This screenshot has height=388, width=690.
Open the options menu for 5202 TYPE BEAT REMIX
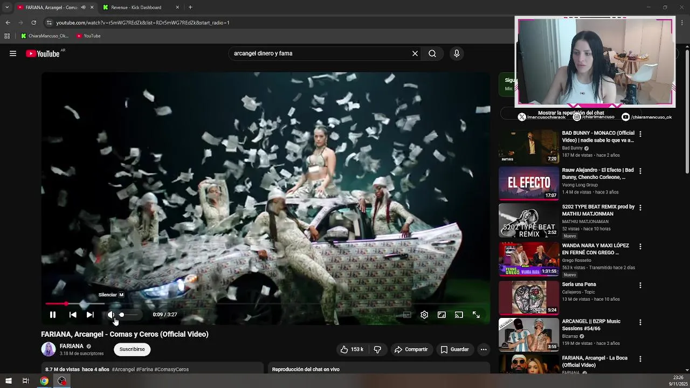coord(640,207)
